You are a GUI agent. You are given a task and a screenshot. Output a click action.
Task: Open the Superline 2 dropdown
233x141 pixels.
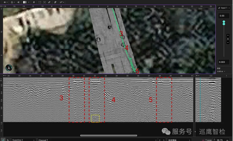23,140
